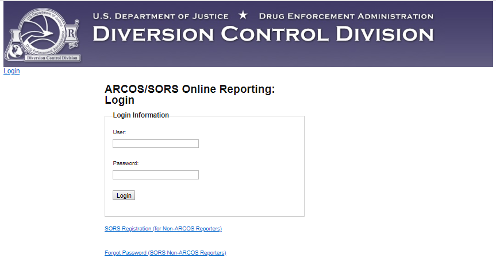Screen dimensions: 496x258
Task: Focus the Password input field
Action: click(156, 175)
